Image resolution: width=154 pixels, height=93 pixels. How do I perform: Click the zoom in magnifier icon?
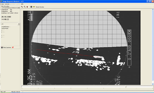22,7
